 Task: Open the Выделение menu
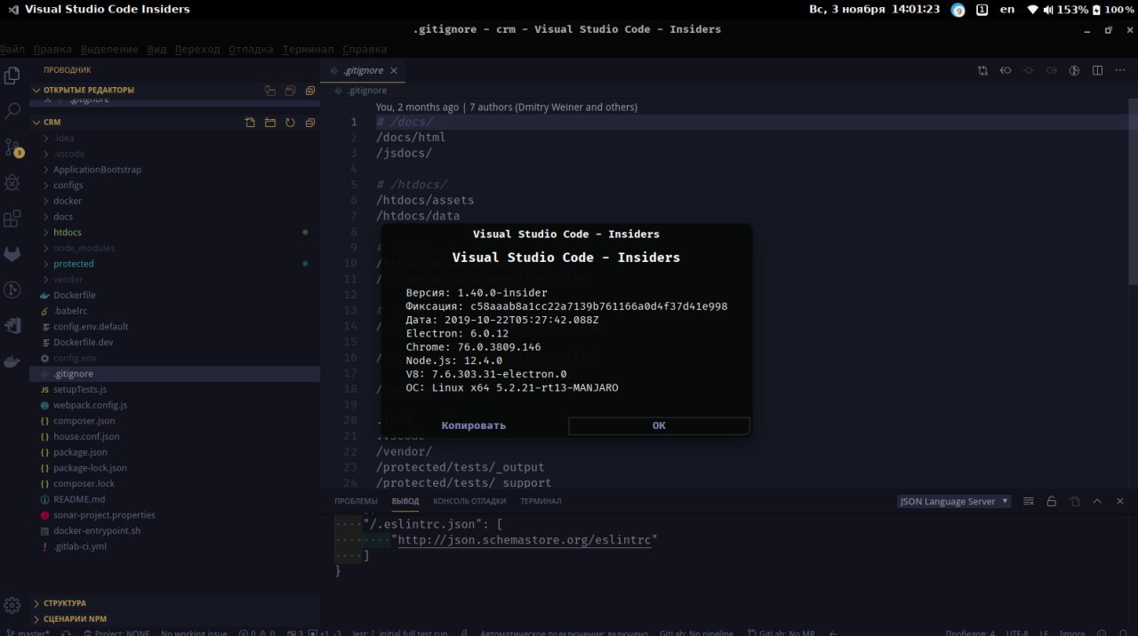click(109, 50)
